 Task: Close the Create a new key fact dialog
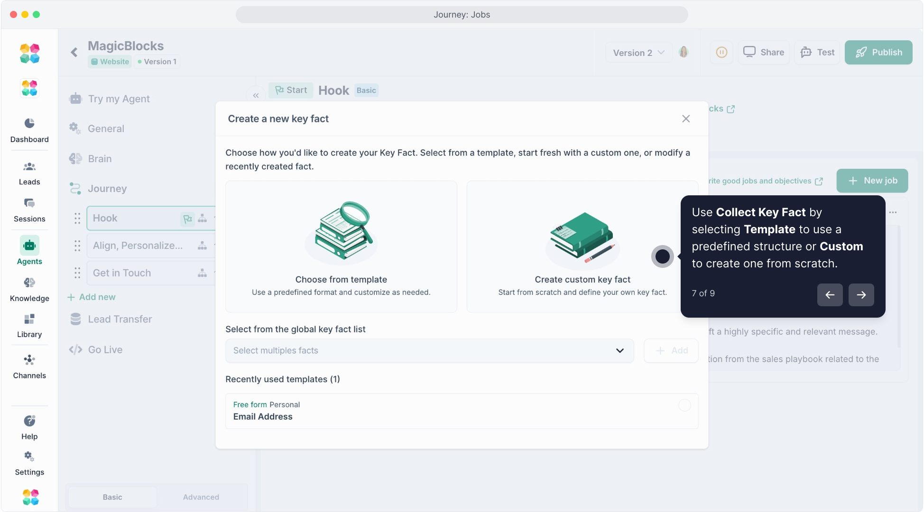click(x=686, y=119)
